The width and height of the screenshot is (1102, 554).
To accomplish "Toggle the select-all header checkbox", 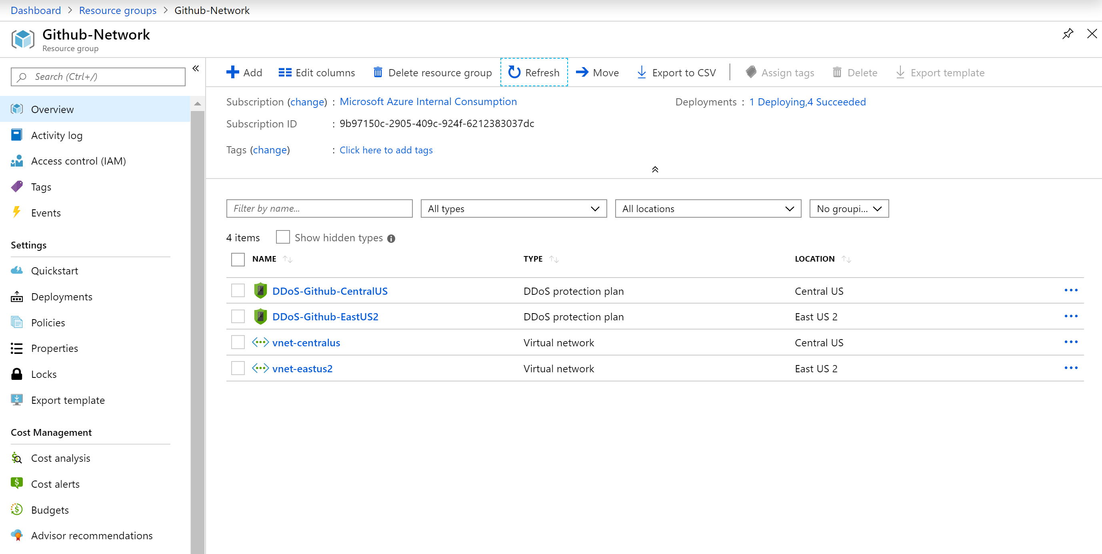I will click(x=238, y=259).
